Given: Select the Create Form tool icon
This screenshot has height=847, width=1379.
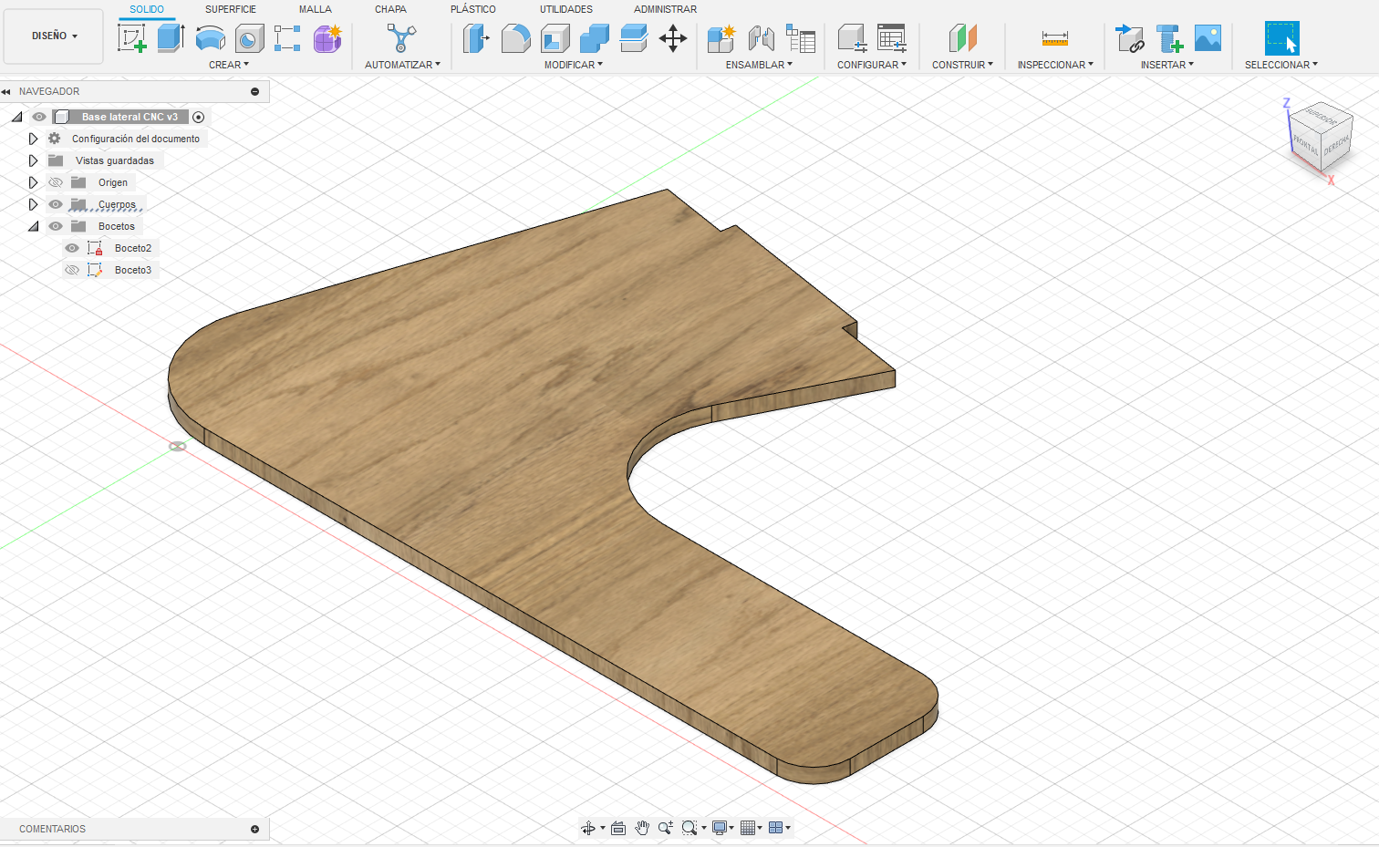Looking at the screenshot, I should (x=327, y=38).
